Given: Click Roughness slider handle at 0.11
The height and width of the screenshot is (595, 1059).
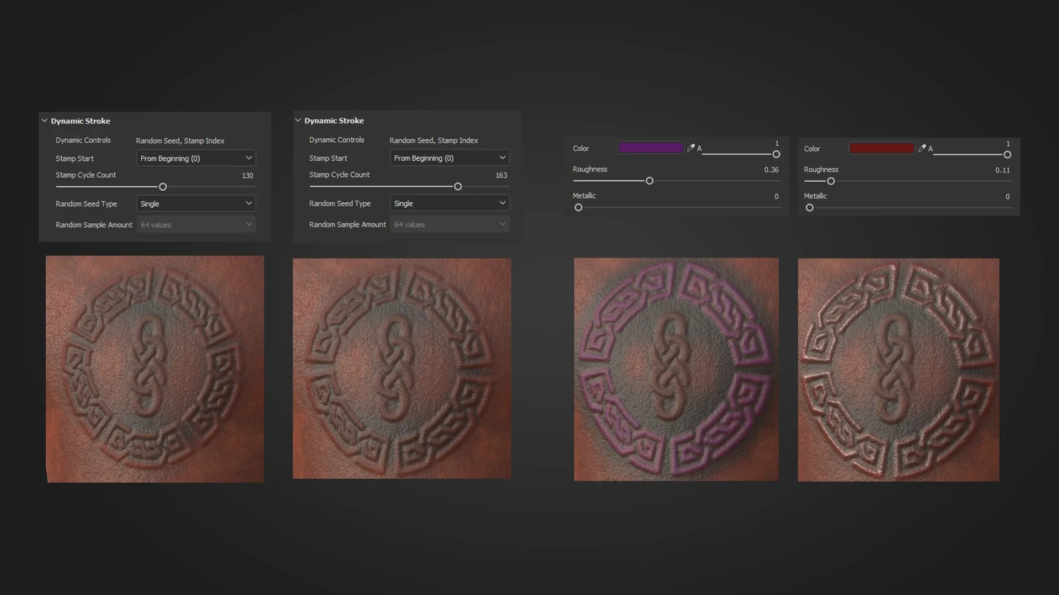Looking at the screenshot, I should click(831, 181).
